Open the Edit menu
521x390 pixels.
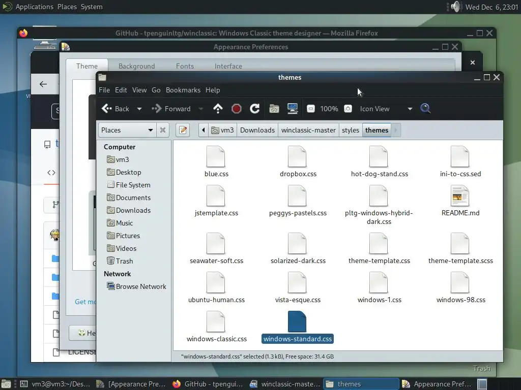pos(121,90)
